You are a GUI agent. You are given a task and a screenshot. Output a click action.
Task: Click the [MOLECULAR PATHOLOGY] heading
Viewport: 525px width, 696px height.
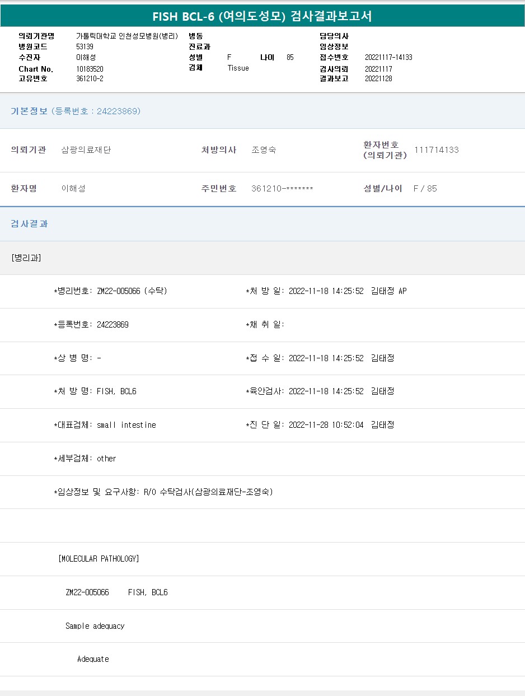(x=99, y=559)
